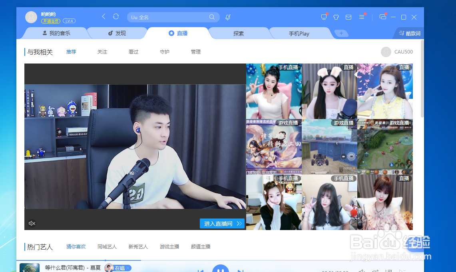The image size is (456, 272).
Task: Open 手机直播 thumbnail with blue balloons girl
Action: [274, 91]
